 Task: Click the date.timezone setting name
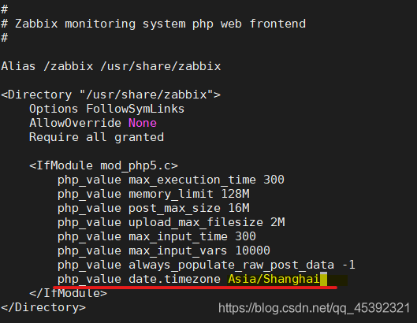coord(175,279)
